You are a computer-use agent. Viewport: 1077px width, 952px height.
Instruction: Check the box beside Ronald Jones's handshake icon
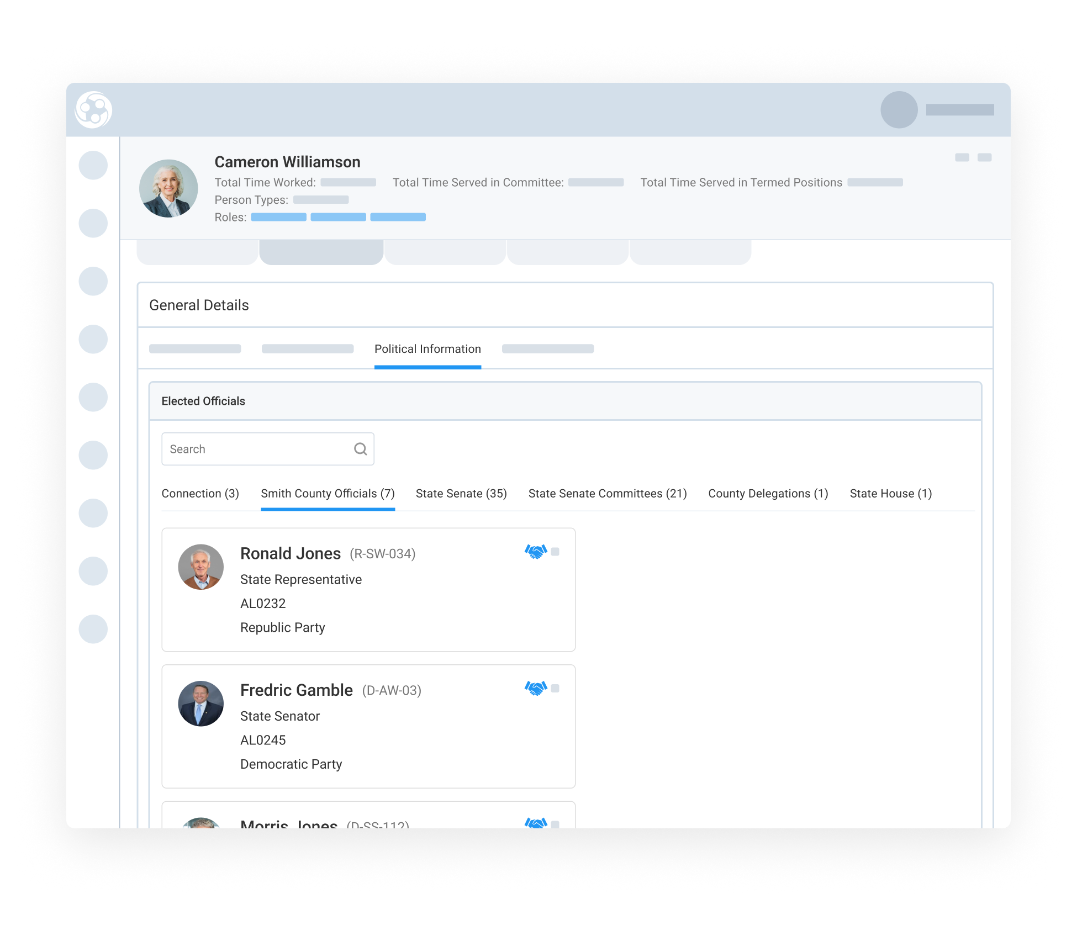click(556, 551)
